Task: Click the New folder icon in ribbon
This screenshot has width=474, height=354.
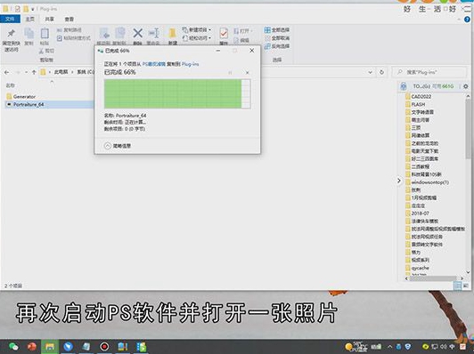Action: pos(173,33)
